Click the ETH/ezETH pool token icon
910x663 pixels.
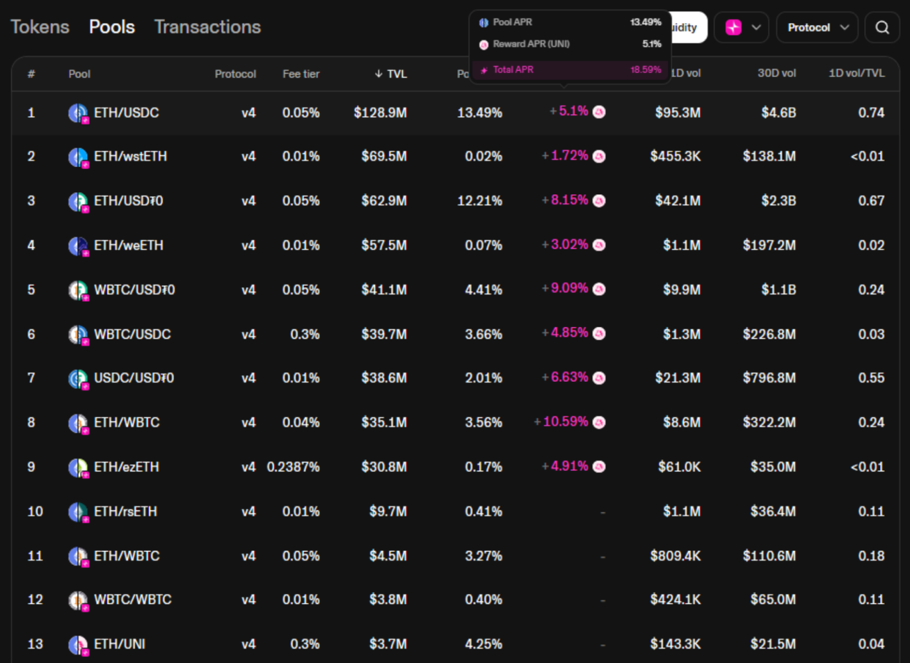78,467
